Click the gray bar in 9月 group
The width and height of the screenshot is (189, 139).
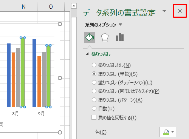[x=44, y=79]
